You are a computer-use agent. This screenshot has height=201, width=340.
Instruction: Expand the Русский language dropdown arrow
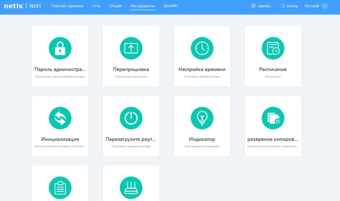point(325,6)
